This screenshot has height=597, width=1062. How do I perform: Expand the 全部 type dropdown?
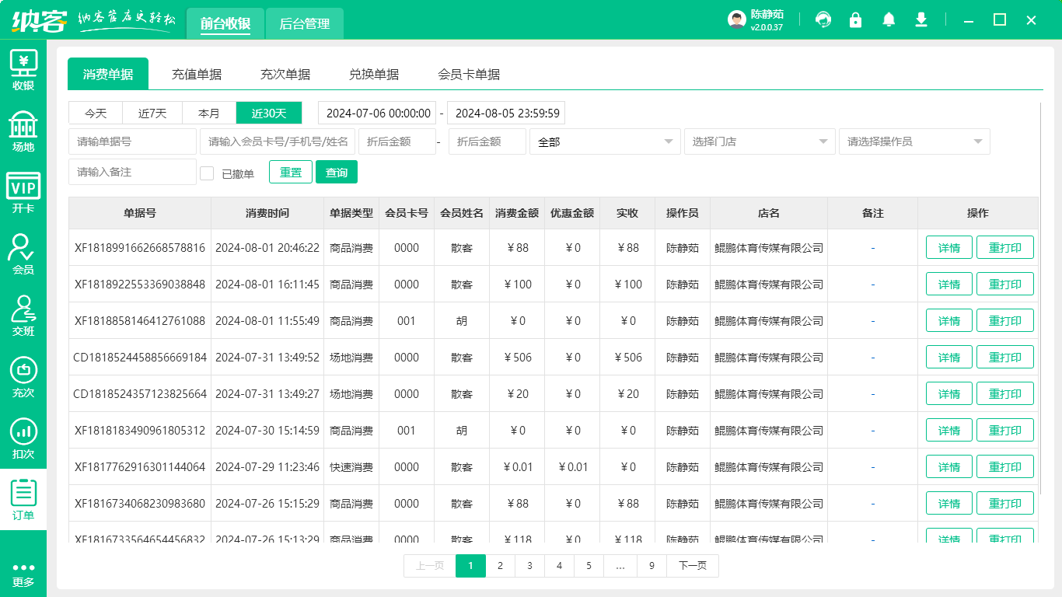(x=605, y=141)
